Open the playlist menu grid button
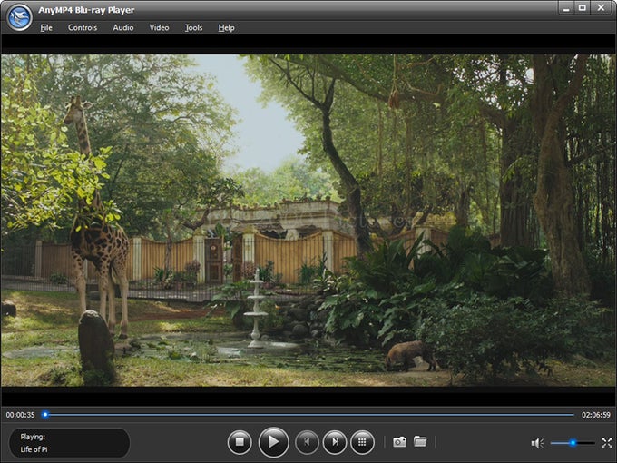The width and height of the screenshot is (617, 463). click(362, 442)
